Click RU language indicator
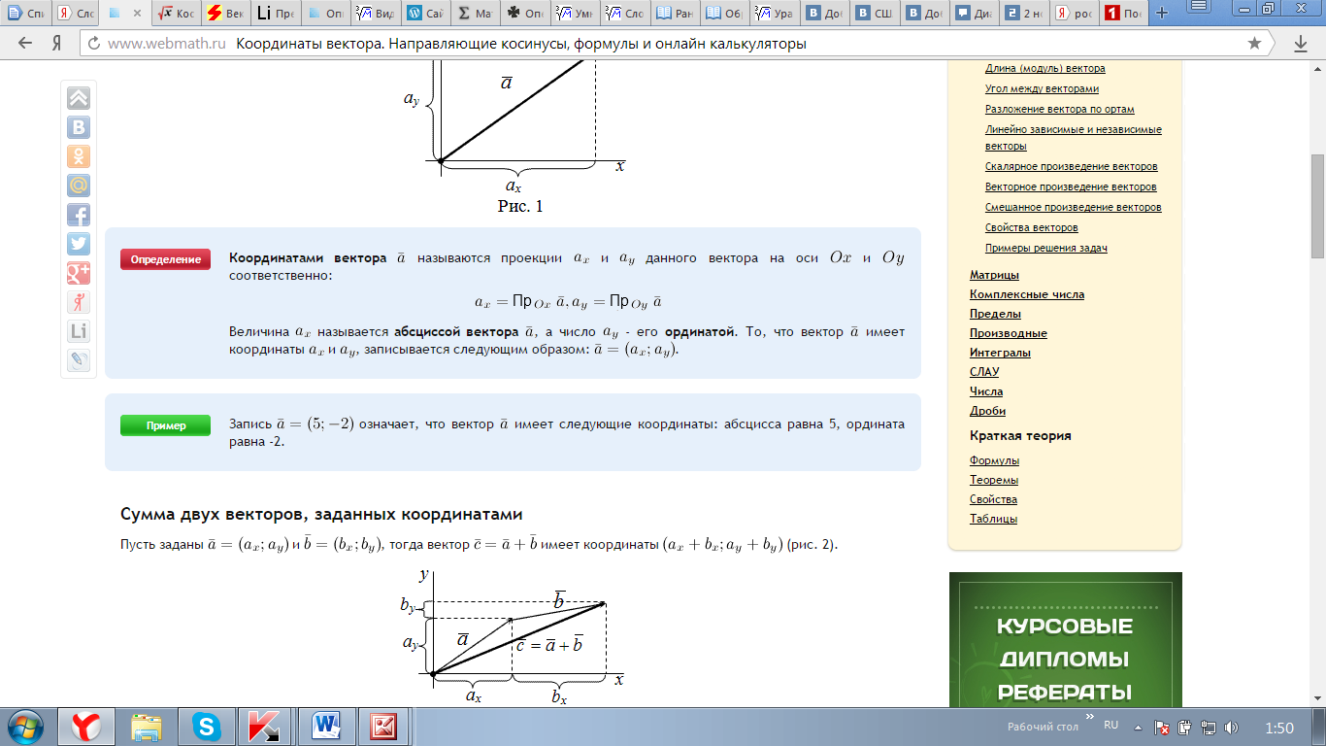This screenshot has height=746, width=1326. coord(1111,725)
